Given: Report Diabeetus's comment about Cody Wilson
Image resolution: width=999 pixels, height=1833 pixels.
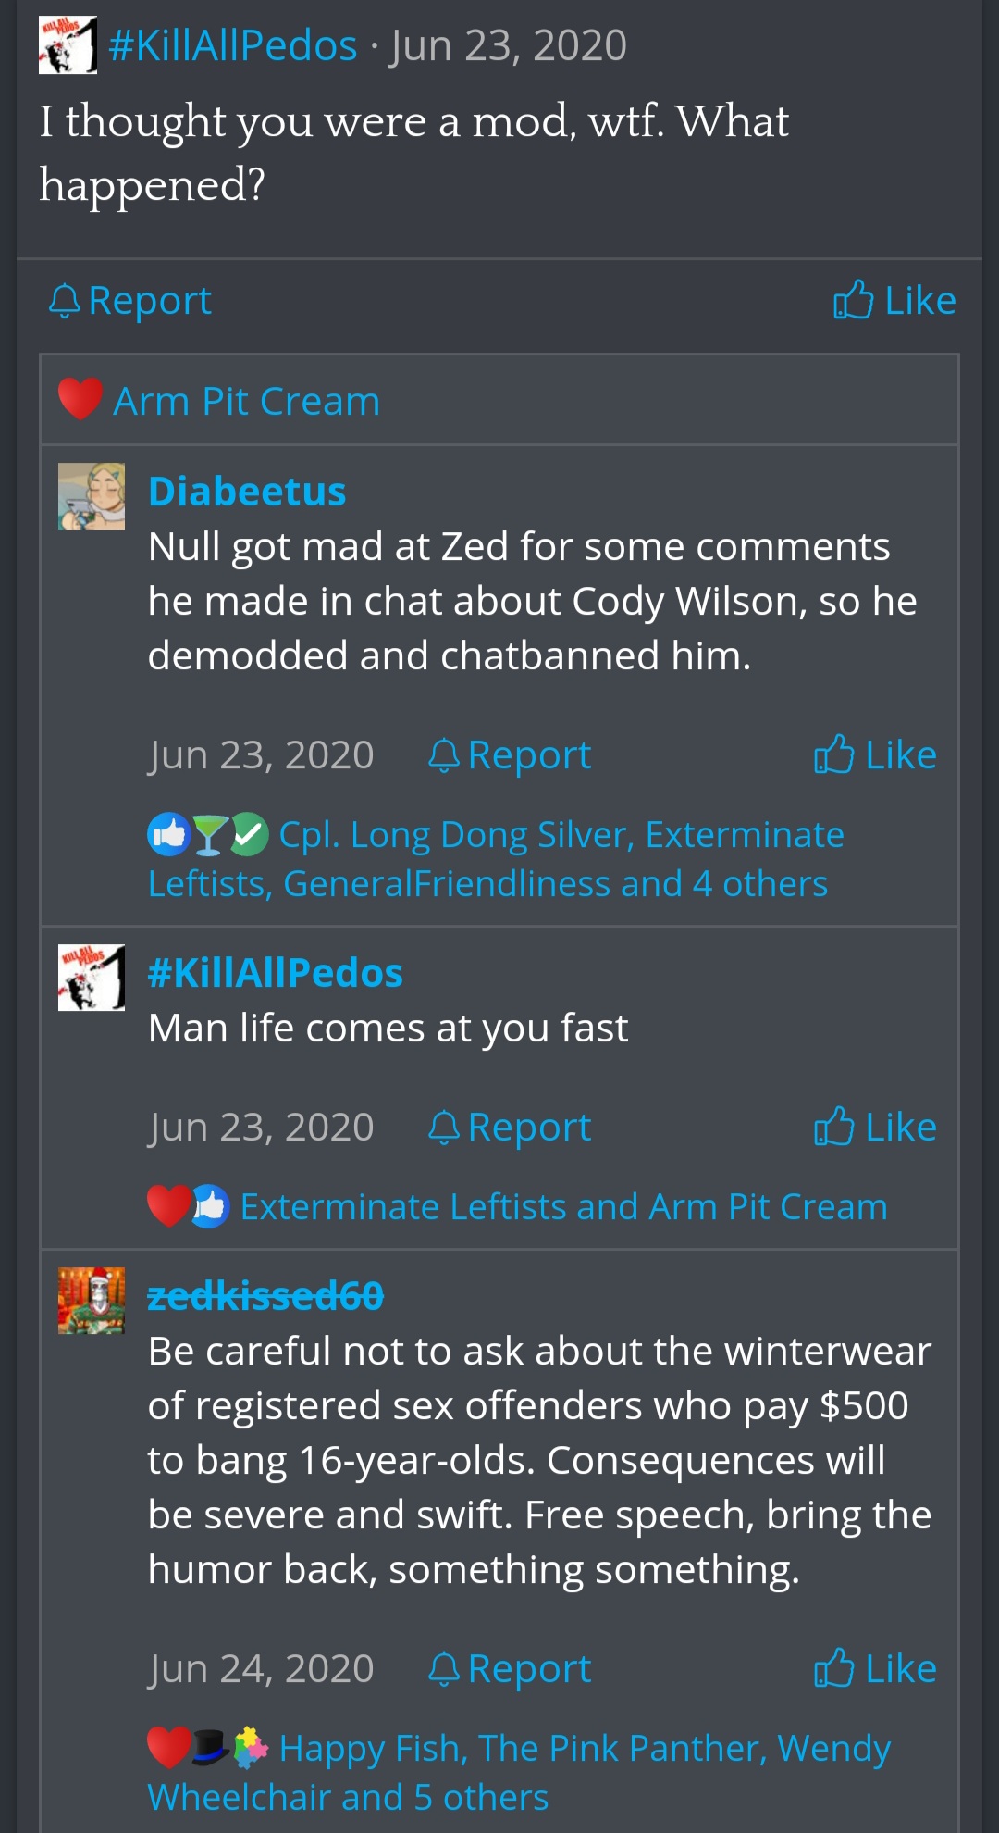Looking at the screenshot, I should pos(510,755).
